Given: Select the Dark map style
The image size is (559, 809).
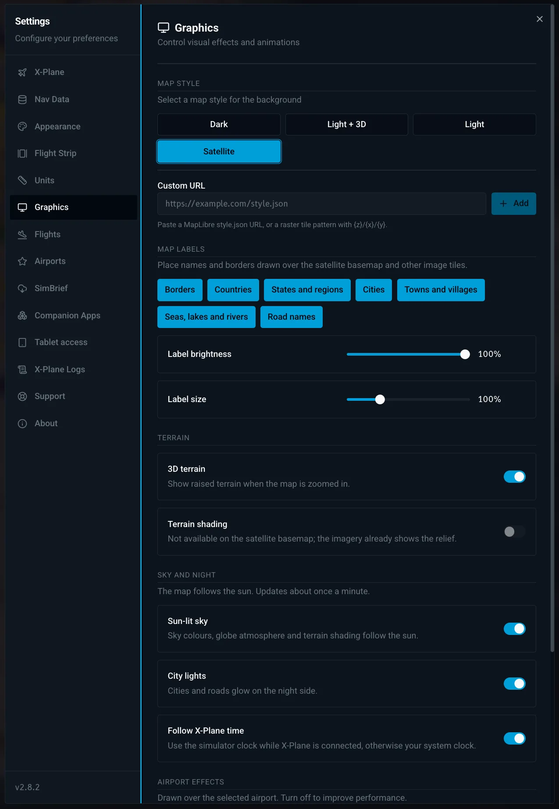Looking at the screenshot, I should coord(219,125).
